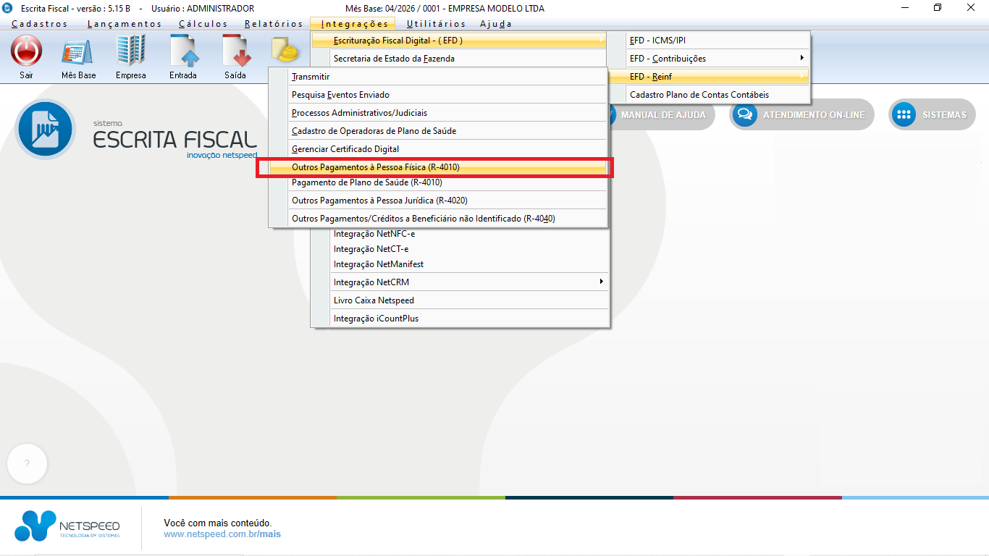Viewport: 989px width, 556px height.
Task: Click the Atendimento On-Line chat icon
Action: 744,115
